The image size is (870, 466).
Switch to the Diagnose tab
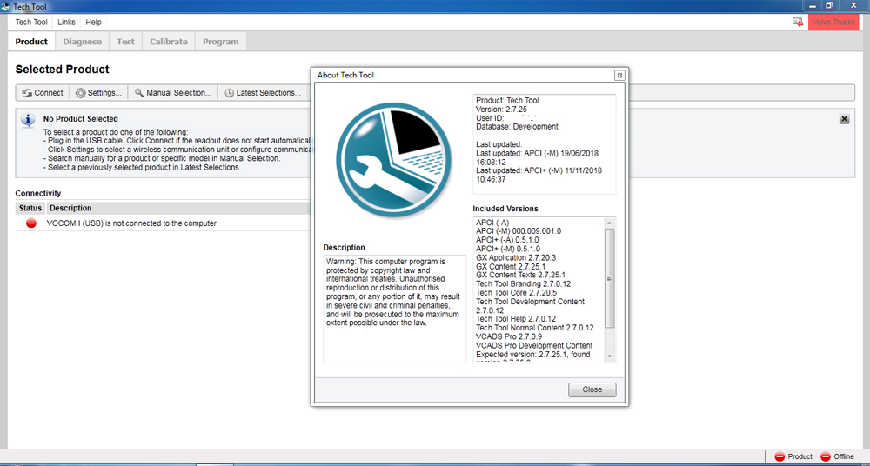click(x=82, y=42)
